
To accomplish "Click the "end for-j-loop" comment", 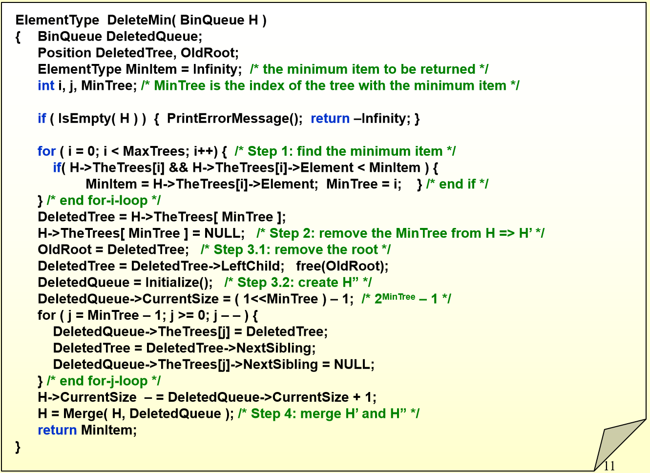I will coord(104,381).
